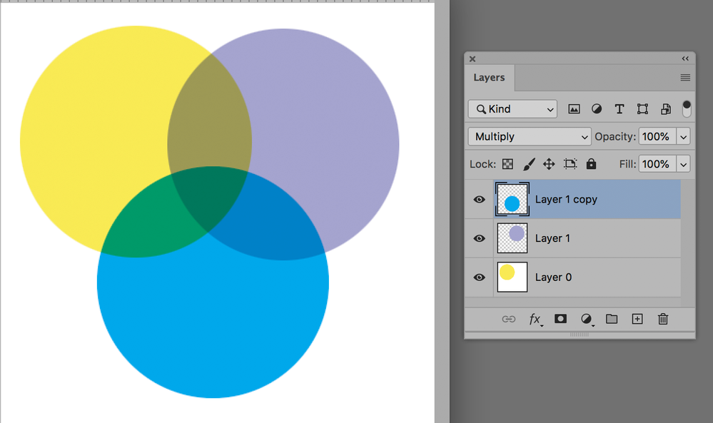Click the Link layers icon

[x=509, y=319]
